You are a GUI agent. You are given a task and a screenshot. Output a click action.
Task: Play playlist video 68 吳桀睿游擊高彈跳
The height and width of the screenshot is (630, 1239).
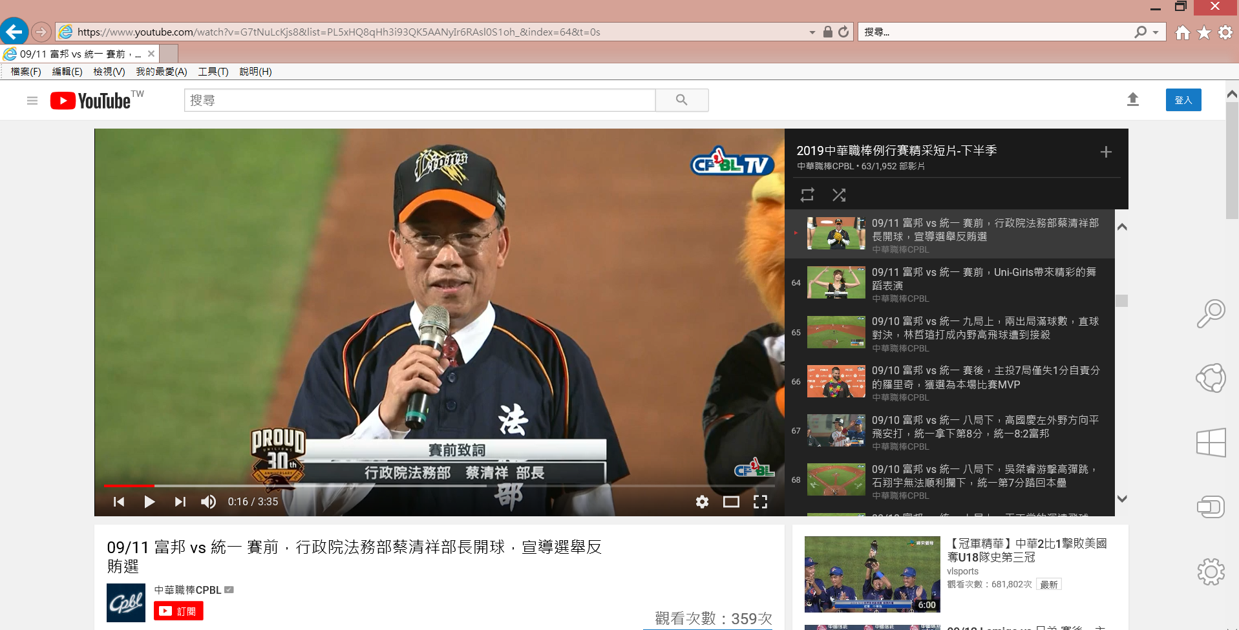pos(949,480)
